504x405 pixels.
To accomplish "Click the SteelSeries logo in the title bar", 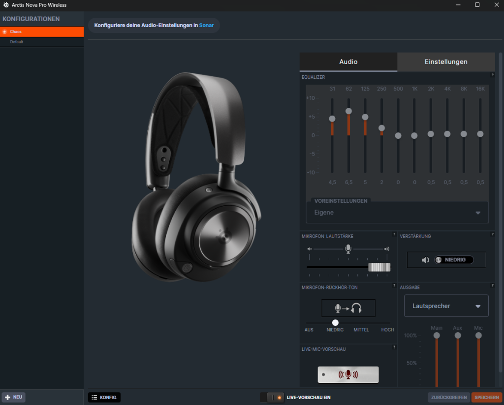I will [6, 5].
